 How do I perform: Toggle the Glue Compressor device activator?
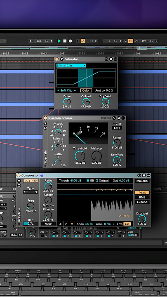coord(45,118)
